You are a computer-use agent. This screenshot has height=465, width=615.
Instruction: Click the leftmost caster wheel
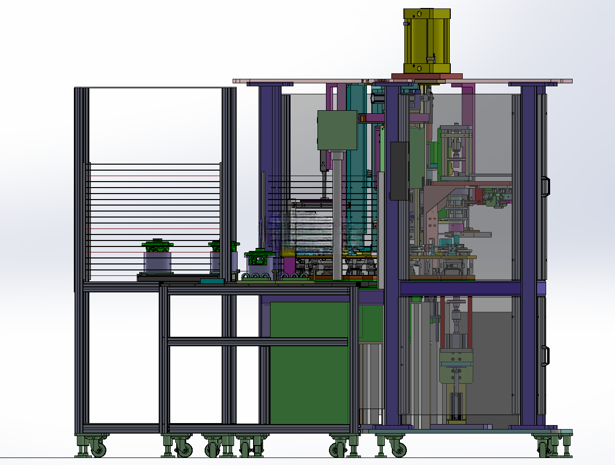98,449
